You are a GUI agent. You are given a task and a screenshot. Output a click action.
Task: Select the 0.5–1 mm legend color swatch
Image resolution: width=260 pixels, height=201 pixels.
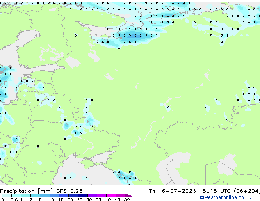tap(16, 196)
